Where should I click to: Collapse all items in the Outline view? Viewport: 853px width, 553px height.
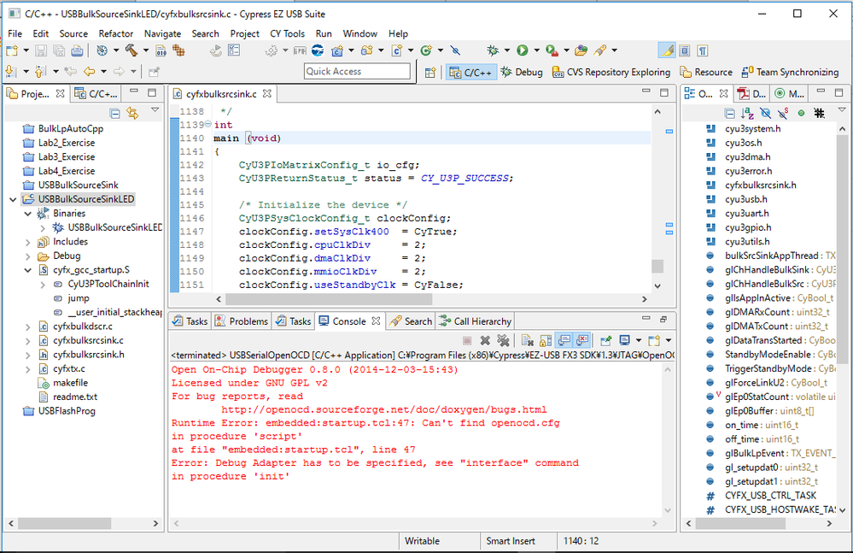click(x=730, y=115)
